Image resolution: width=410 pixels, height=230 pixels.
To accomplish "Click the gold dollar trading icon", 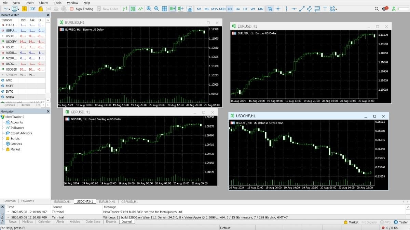I will coord(25,9).
